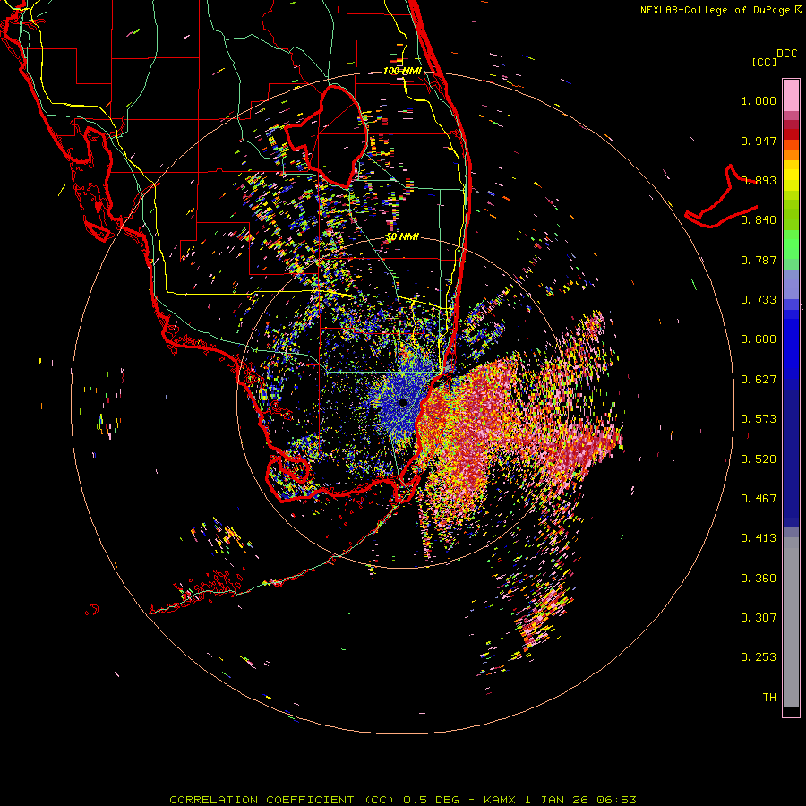Click the 0.680 scale value

[759, 339]
